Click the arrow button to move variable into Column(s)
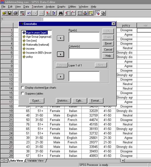Image resolution: width=151 pixels, height=167 pixels. (61, 54)
